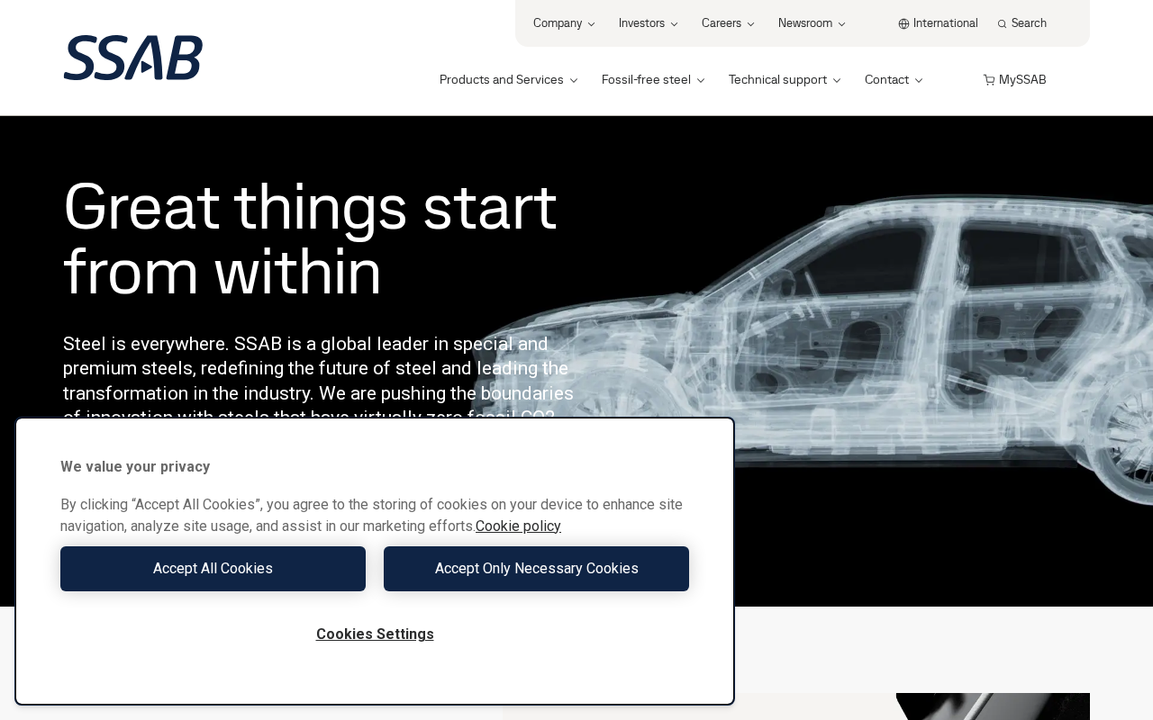
Task: Expand the Fossil-free steel chevron
Action: (x=700, y=80)
